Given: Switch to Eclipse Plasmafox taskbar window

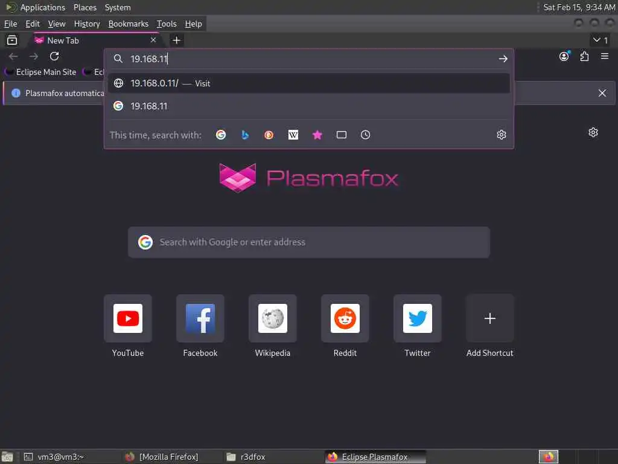Looking at the screenshot, I should 375,457.
